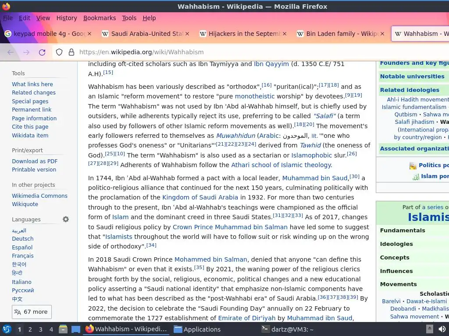Open the shield tracking protection icon

point(59,52)
